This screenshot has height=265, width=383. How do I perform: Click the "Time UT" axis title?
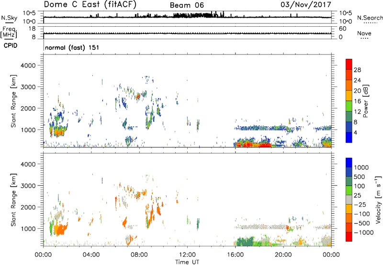point(187,262)
